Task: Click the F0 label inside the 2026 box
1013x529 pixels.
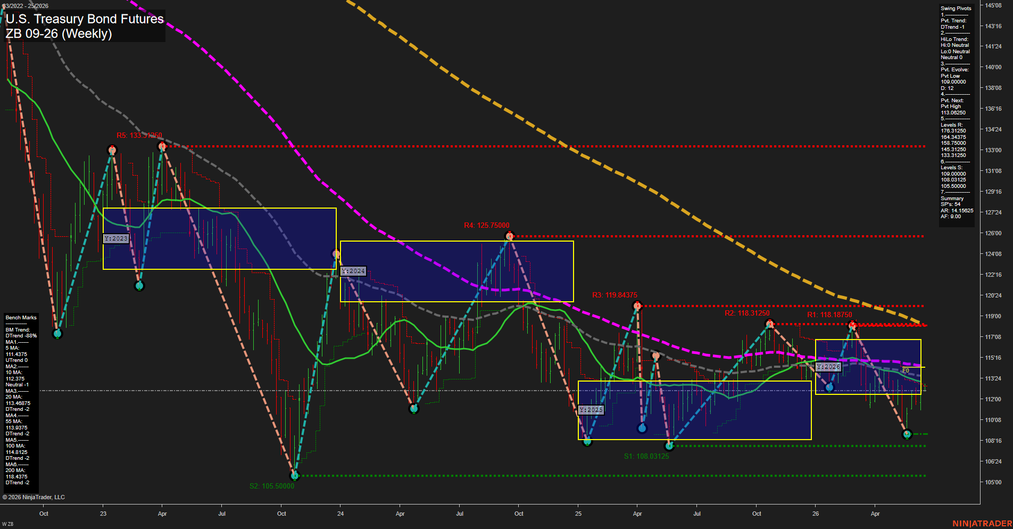Action: click(x=906, y=371)
